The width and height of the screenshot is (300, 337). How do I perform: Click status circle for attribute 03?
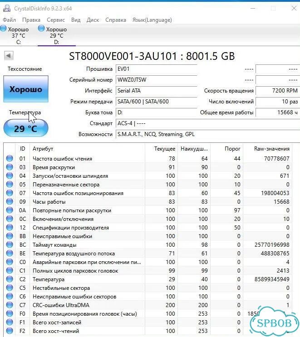[10, 167]
